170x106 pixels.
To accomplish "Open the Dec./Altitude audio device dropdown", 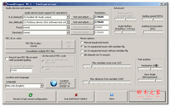I will click(x=68, y=22).
